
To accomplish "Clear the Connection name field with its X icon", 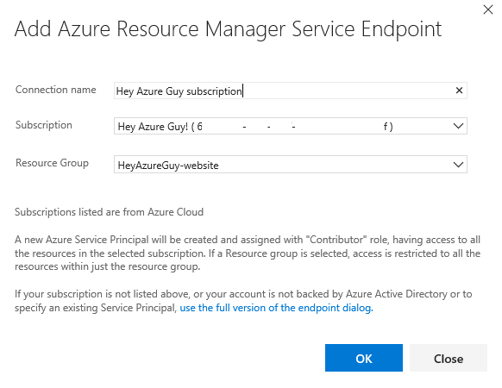I will [459, 91].
